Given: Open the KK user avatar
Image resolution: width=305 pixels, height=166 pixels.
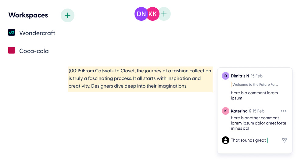Looking at the screenshot, I should [x=153, y=14].
